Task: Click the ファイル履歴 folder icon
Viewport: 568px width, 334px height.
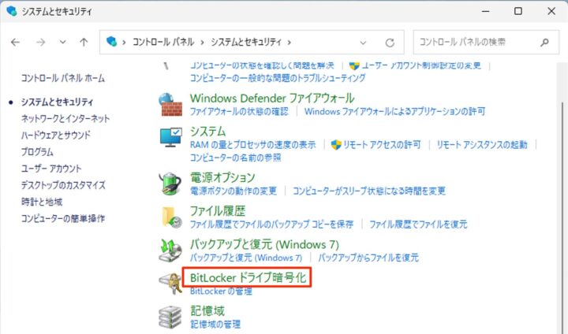Action: coord(171,217)
